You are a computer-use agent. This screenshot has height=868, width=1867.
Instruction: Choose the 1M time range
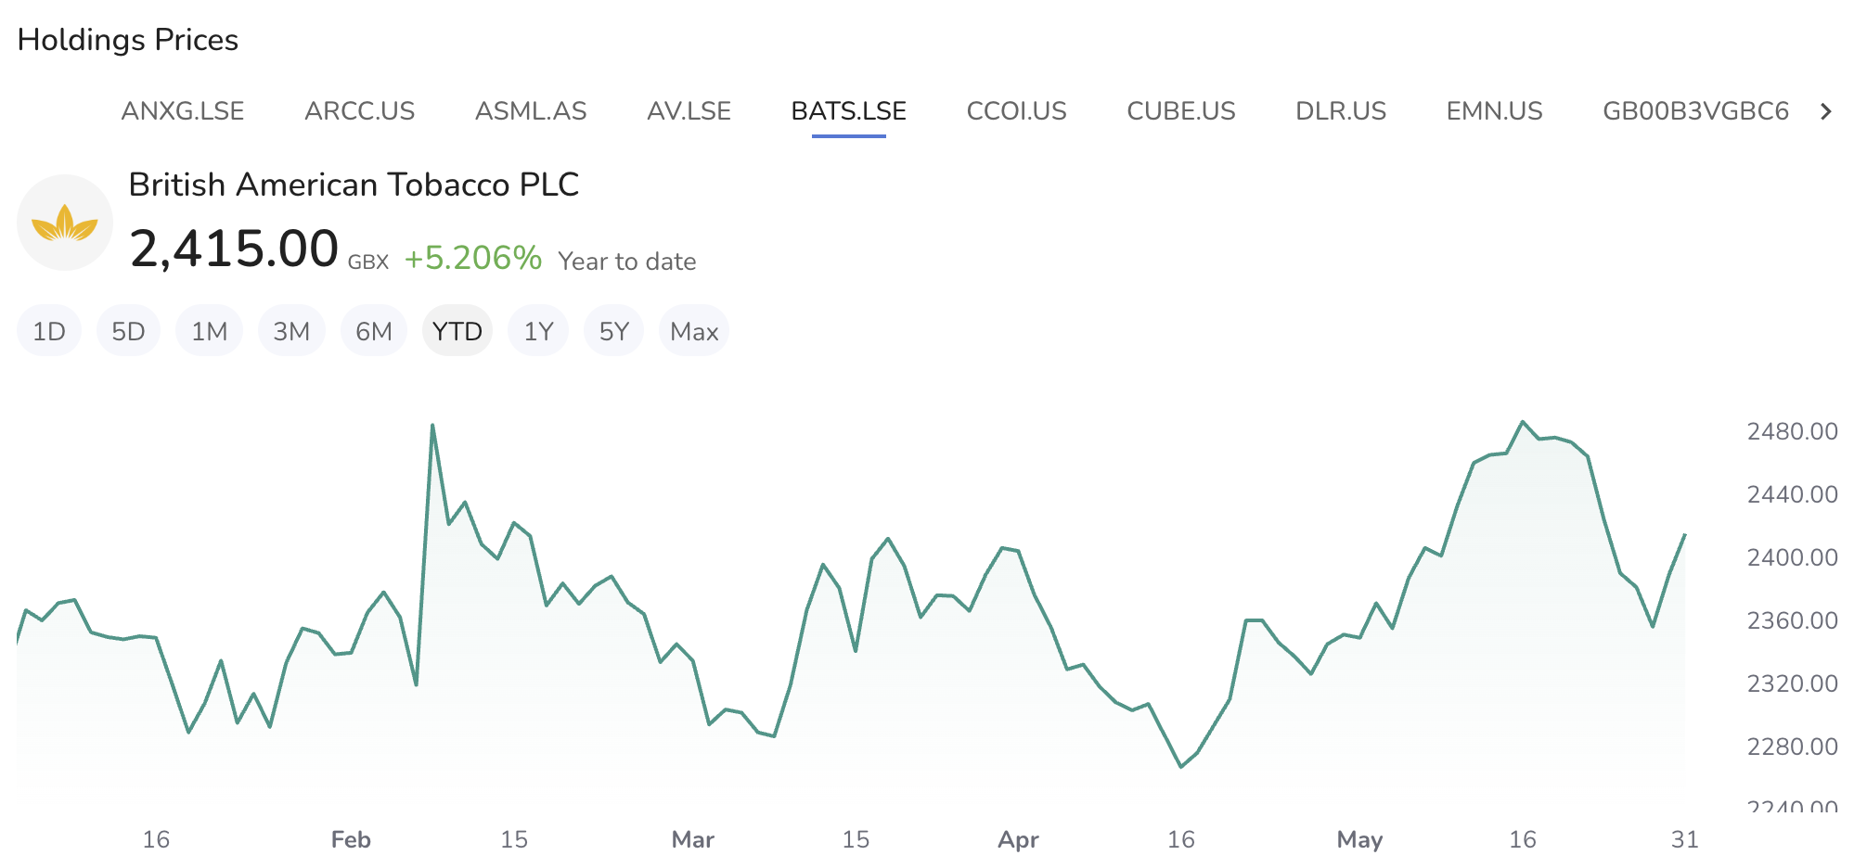[210, 331]
